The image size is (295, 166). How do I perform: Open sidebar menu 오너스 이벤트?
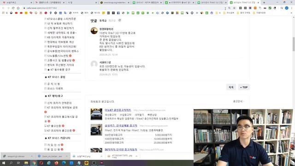click(55, 89)
